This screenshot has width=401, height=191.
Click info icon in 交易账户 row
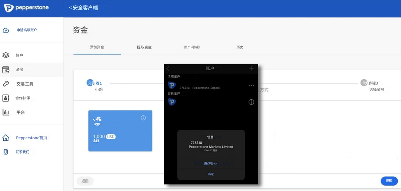(252, 102)
